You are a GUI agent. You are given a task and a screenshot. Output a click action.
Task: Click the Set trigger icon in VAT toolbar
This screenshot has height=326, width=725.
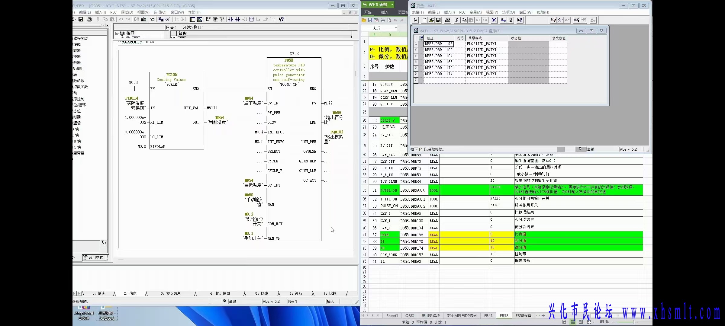553,20
